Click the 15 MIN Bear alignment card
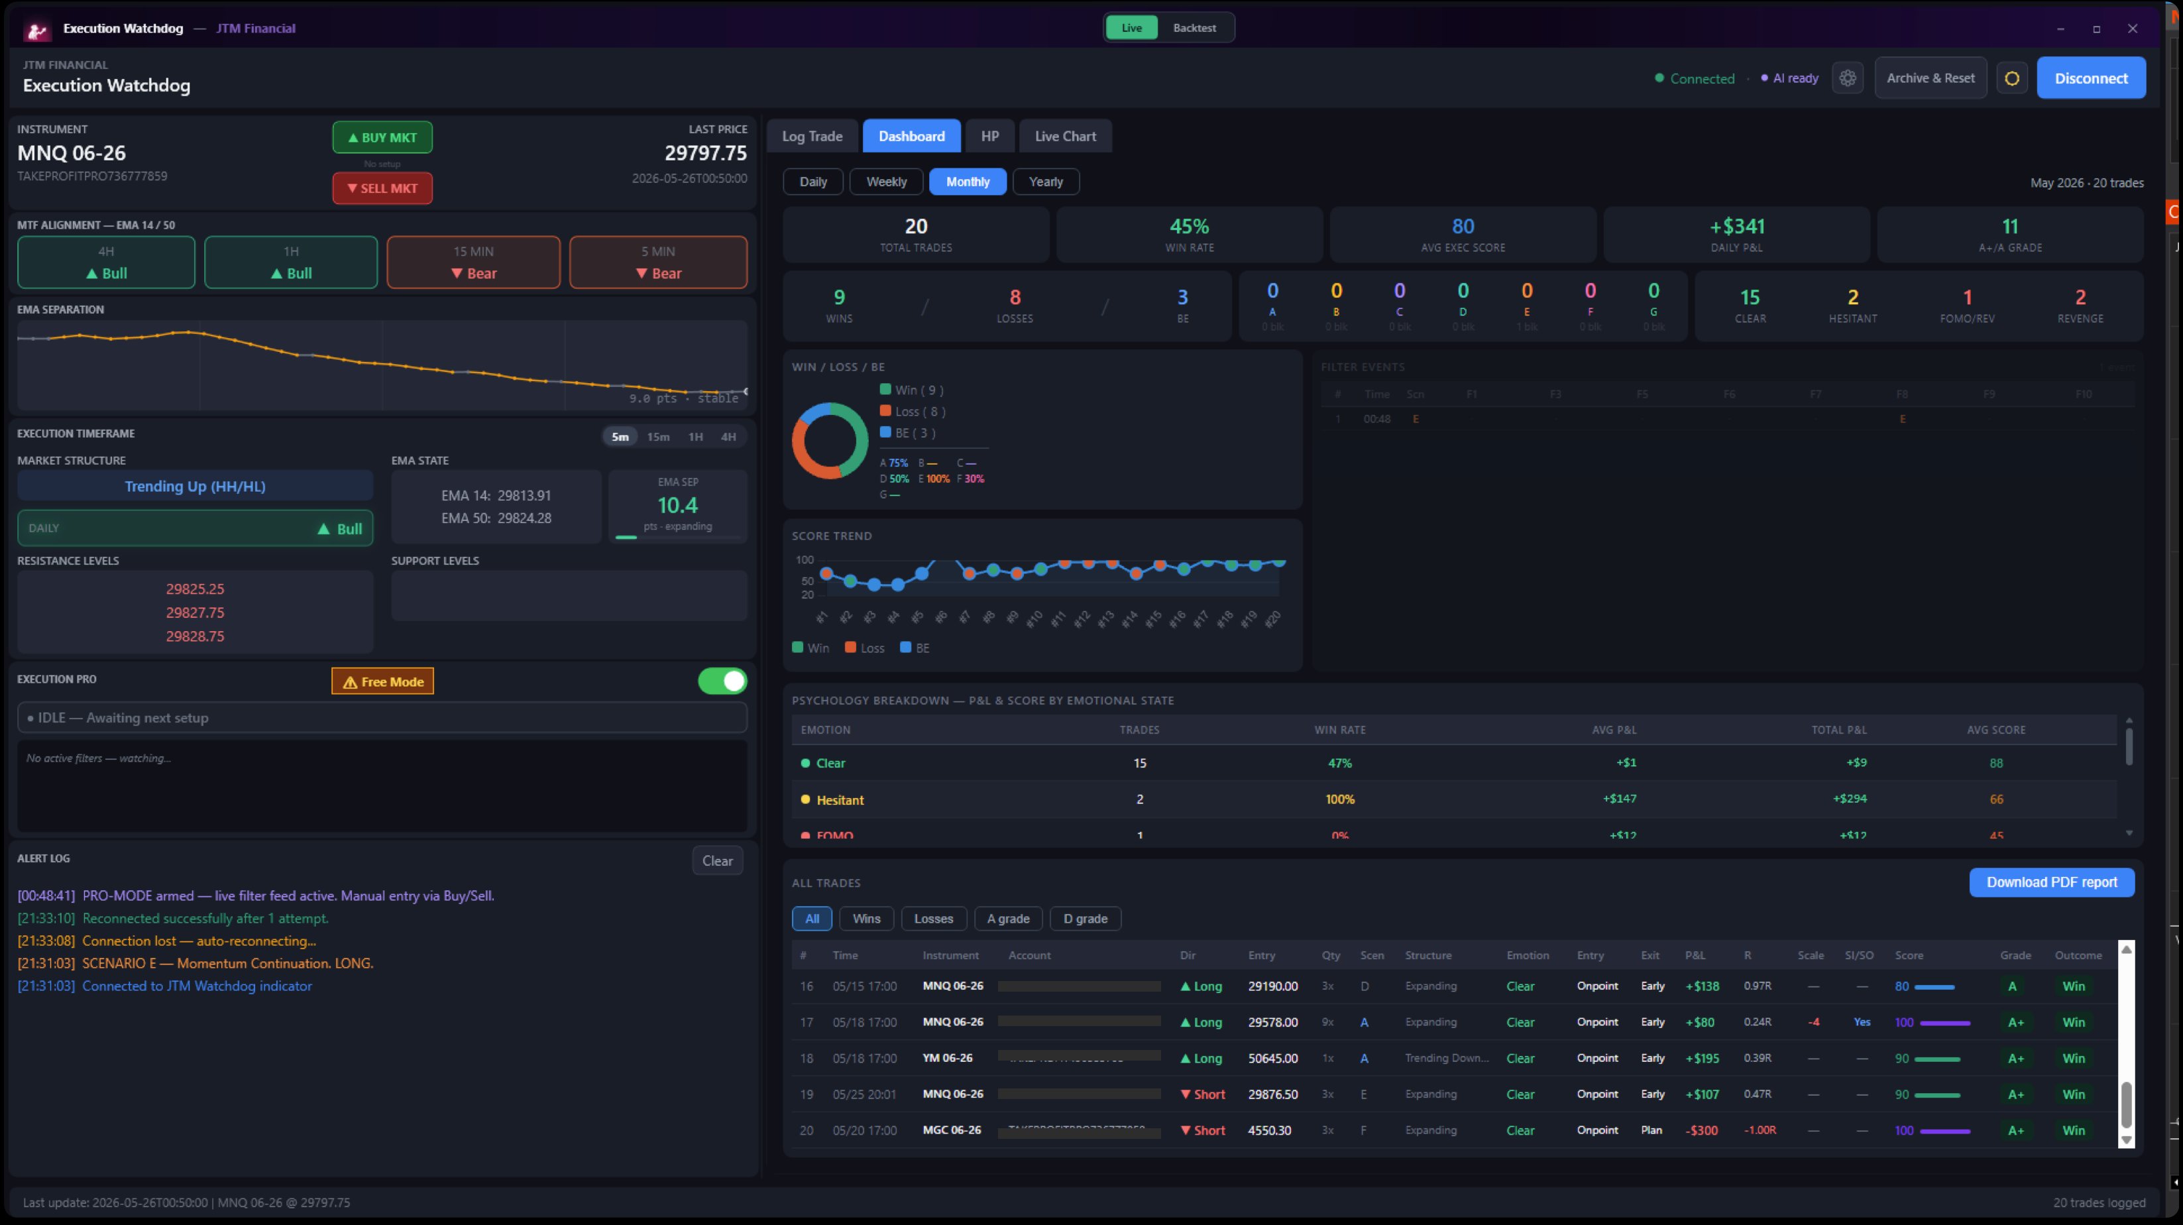Screen dimensions: 2183x1225 tap(474, 262)
